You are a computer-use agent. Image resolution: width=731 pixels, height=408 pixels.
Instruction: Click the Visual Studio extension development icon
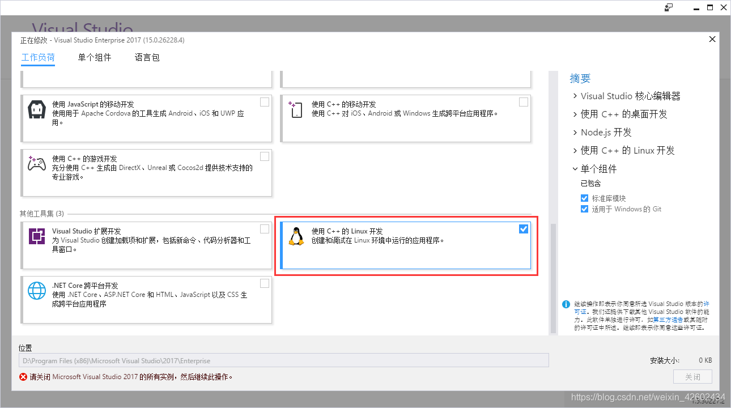point(37,235)
